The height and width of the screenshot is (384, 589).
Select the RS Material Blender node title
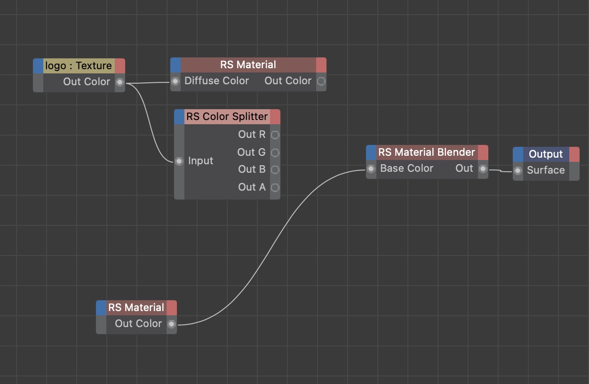427,152
